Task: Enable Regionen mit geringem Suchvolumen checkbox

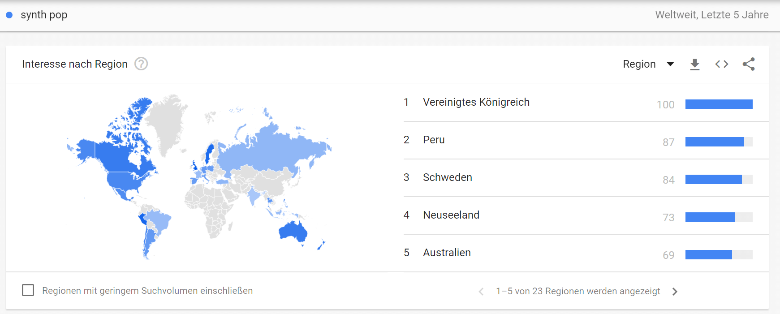Action: coord(28,290)
